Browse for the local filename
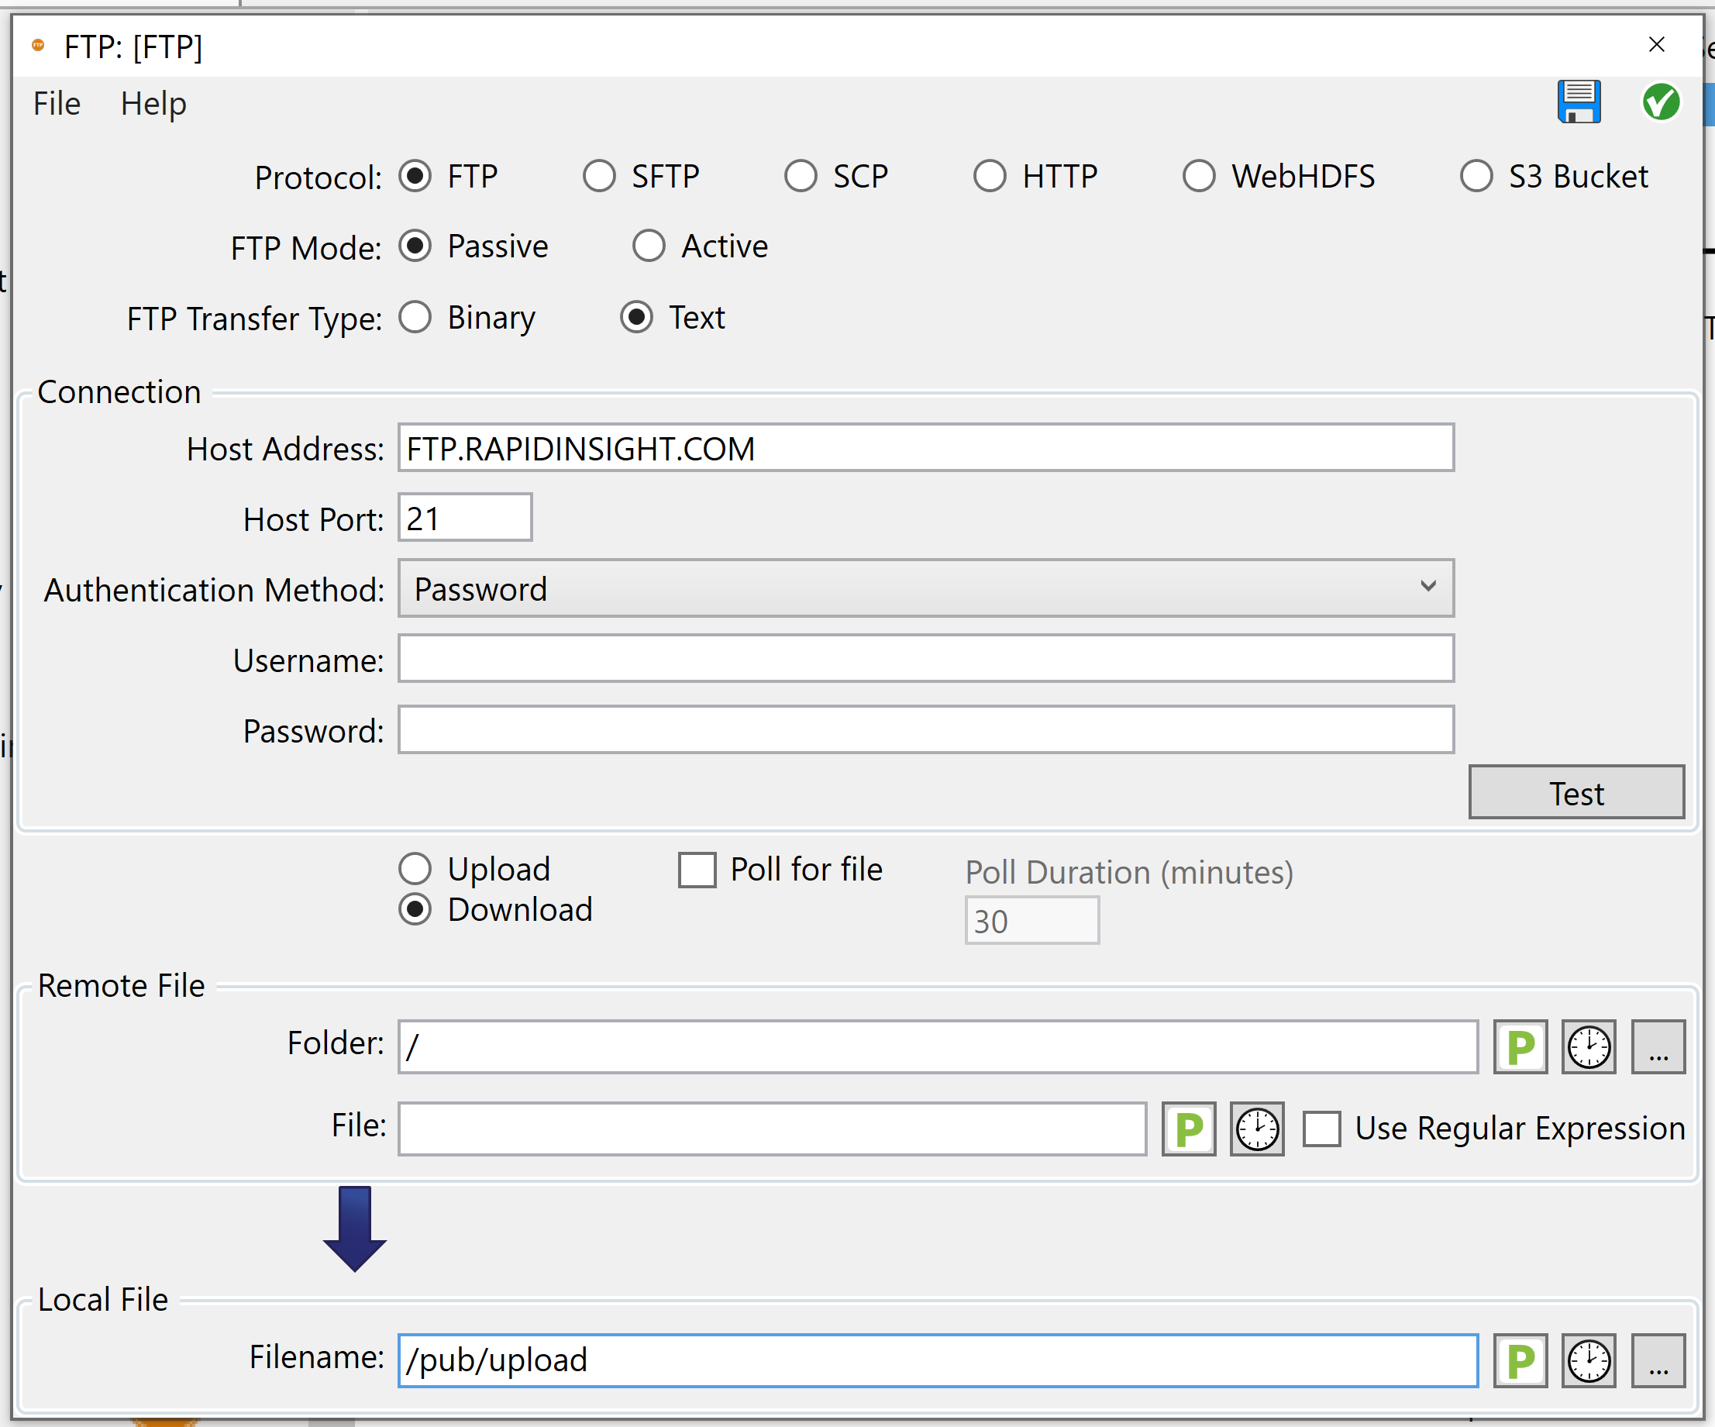 point(1658,1360)
